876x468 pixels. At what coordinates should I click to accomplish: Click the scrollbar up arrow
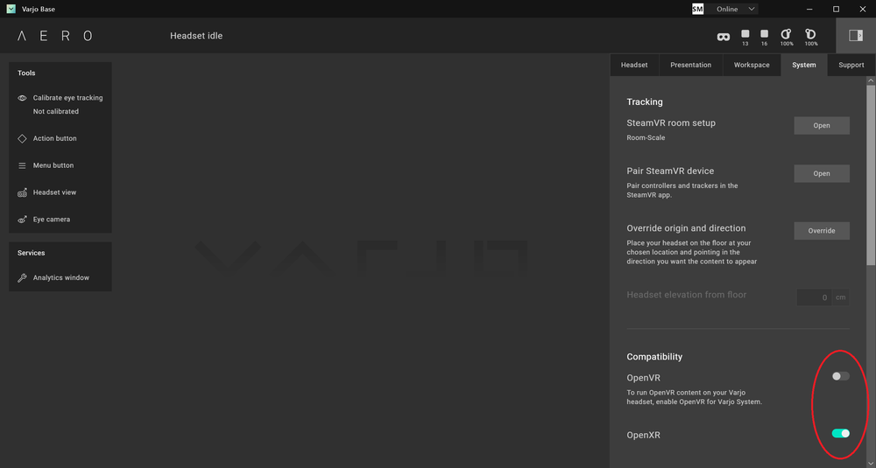pos(871,80)
